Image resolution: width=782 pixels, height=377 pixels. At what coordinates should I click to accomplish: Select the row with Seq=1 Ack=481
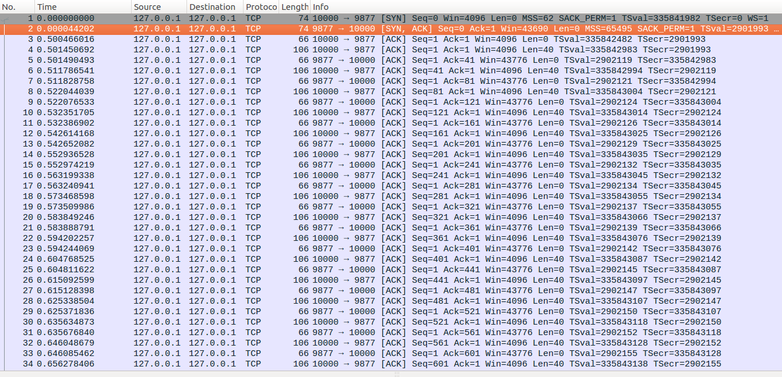coord(391,290)
